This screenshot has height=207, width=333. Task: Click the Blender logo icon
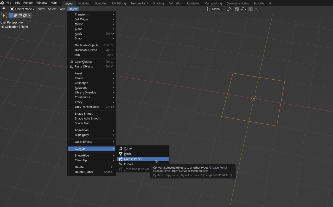coord(2,3)
